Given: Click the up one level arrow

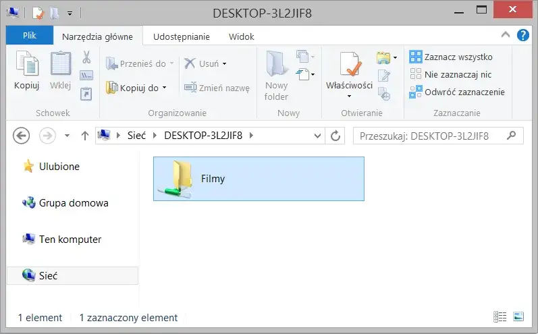Looking at the screenshot, I should (x=85, y=136).
